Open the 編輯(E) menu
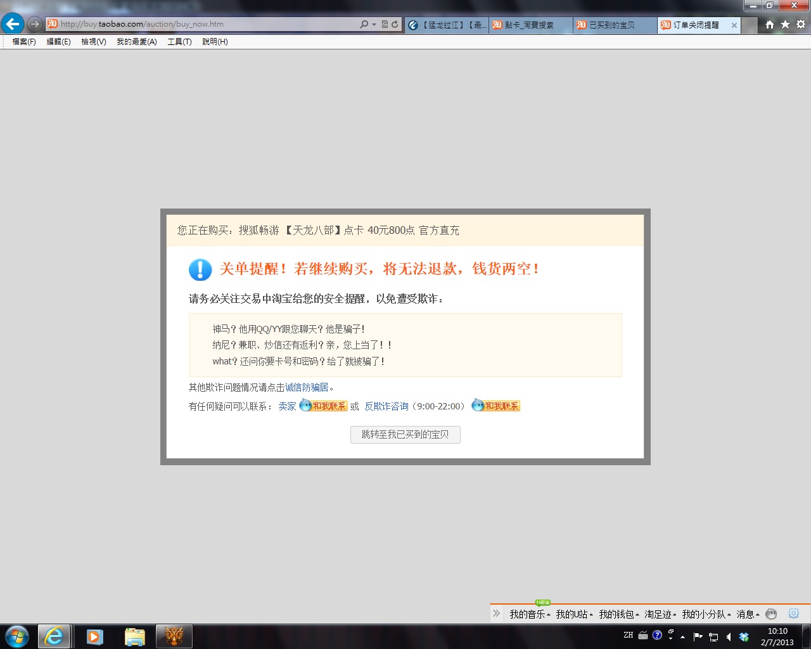 (58, 42)
